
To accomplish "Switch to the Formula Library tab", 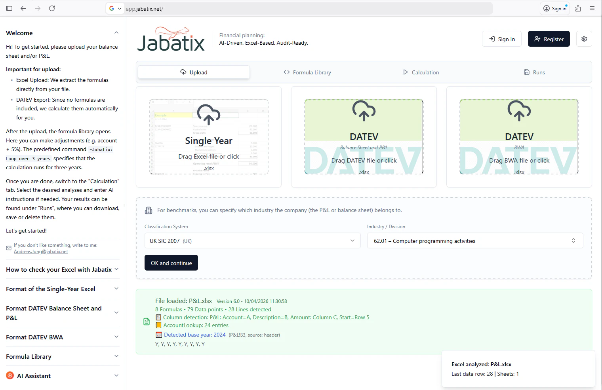I will point(307,72).
